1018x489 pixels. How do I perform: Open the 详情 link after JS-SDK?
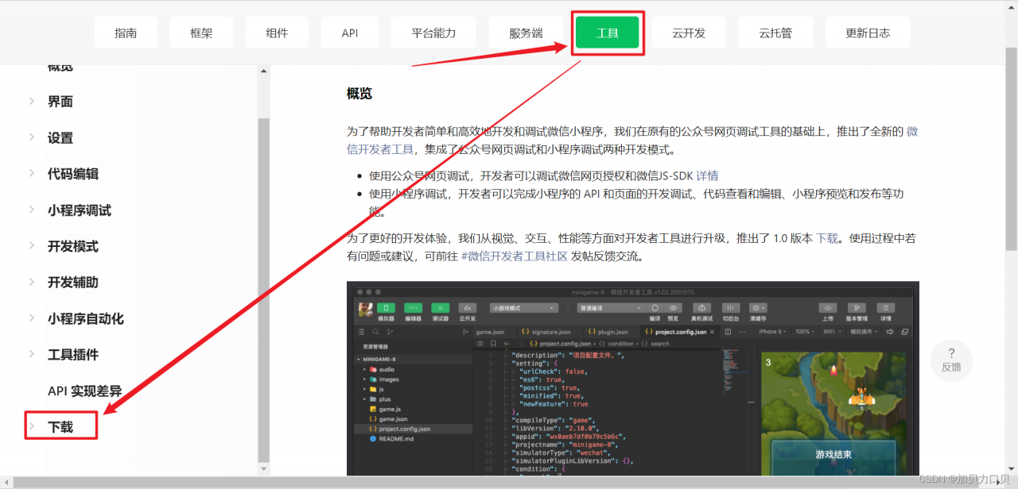tap(707, 175)
